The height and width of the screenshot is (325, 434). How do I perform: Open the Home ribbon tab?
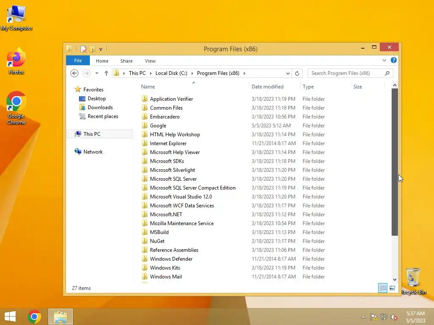pyautogui.click(x=102, y=61)
